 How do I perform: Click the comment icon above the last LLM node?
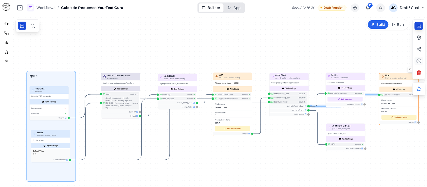[410, 69]
